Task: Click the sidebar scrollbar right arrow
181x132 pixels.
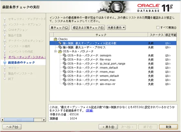Action: coord(44,120)
